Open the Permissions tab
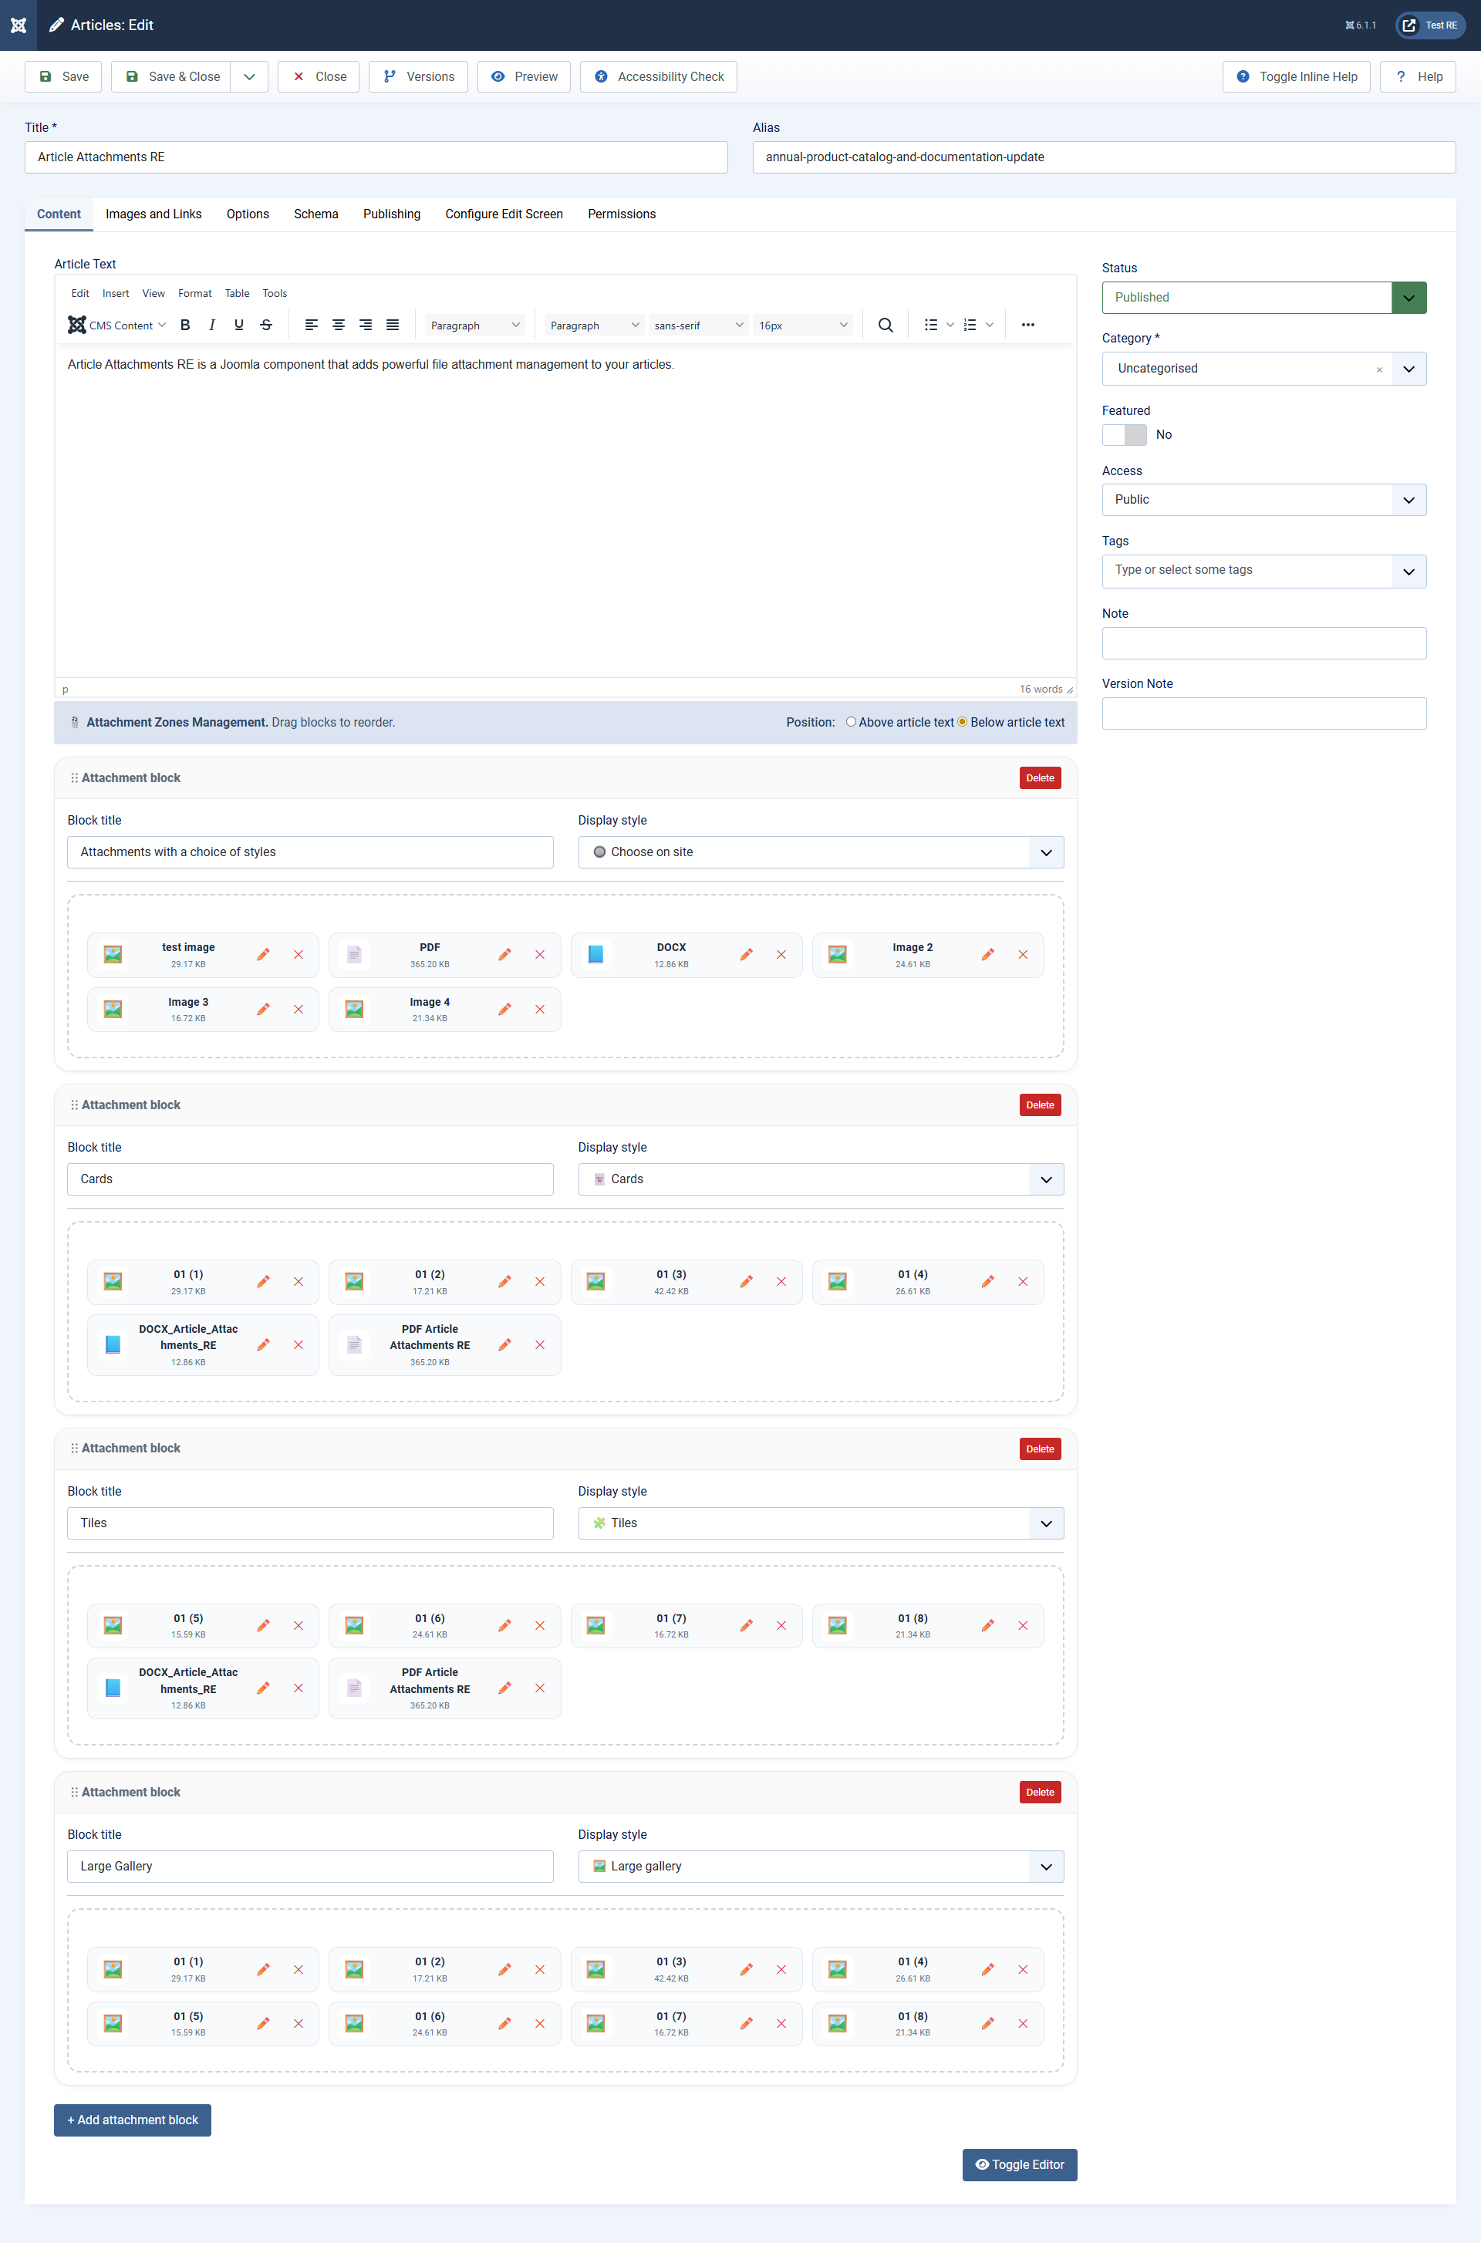 pos(622,214)
